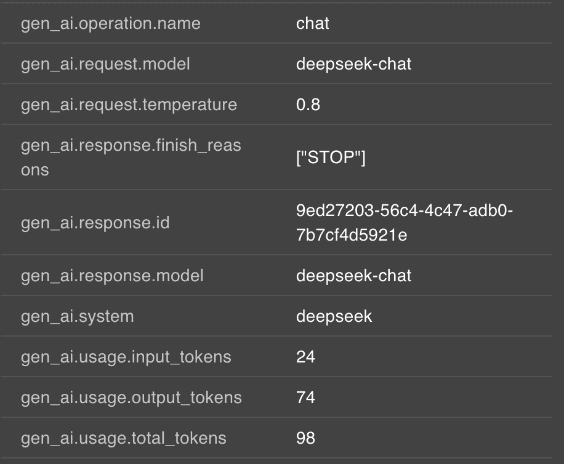This screenshot has width=564, height=464.
Task: Click the gen_ai.response.id attribute key
Action: 95,223
